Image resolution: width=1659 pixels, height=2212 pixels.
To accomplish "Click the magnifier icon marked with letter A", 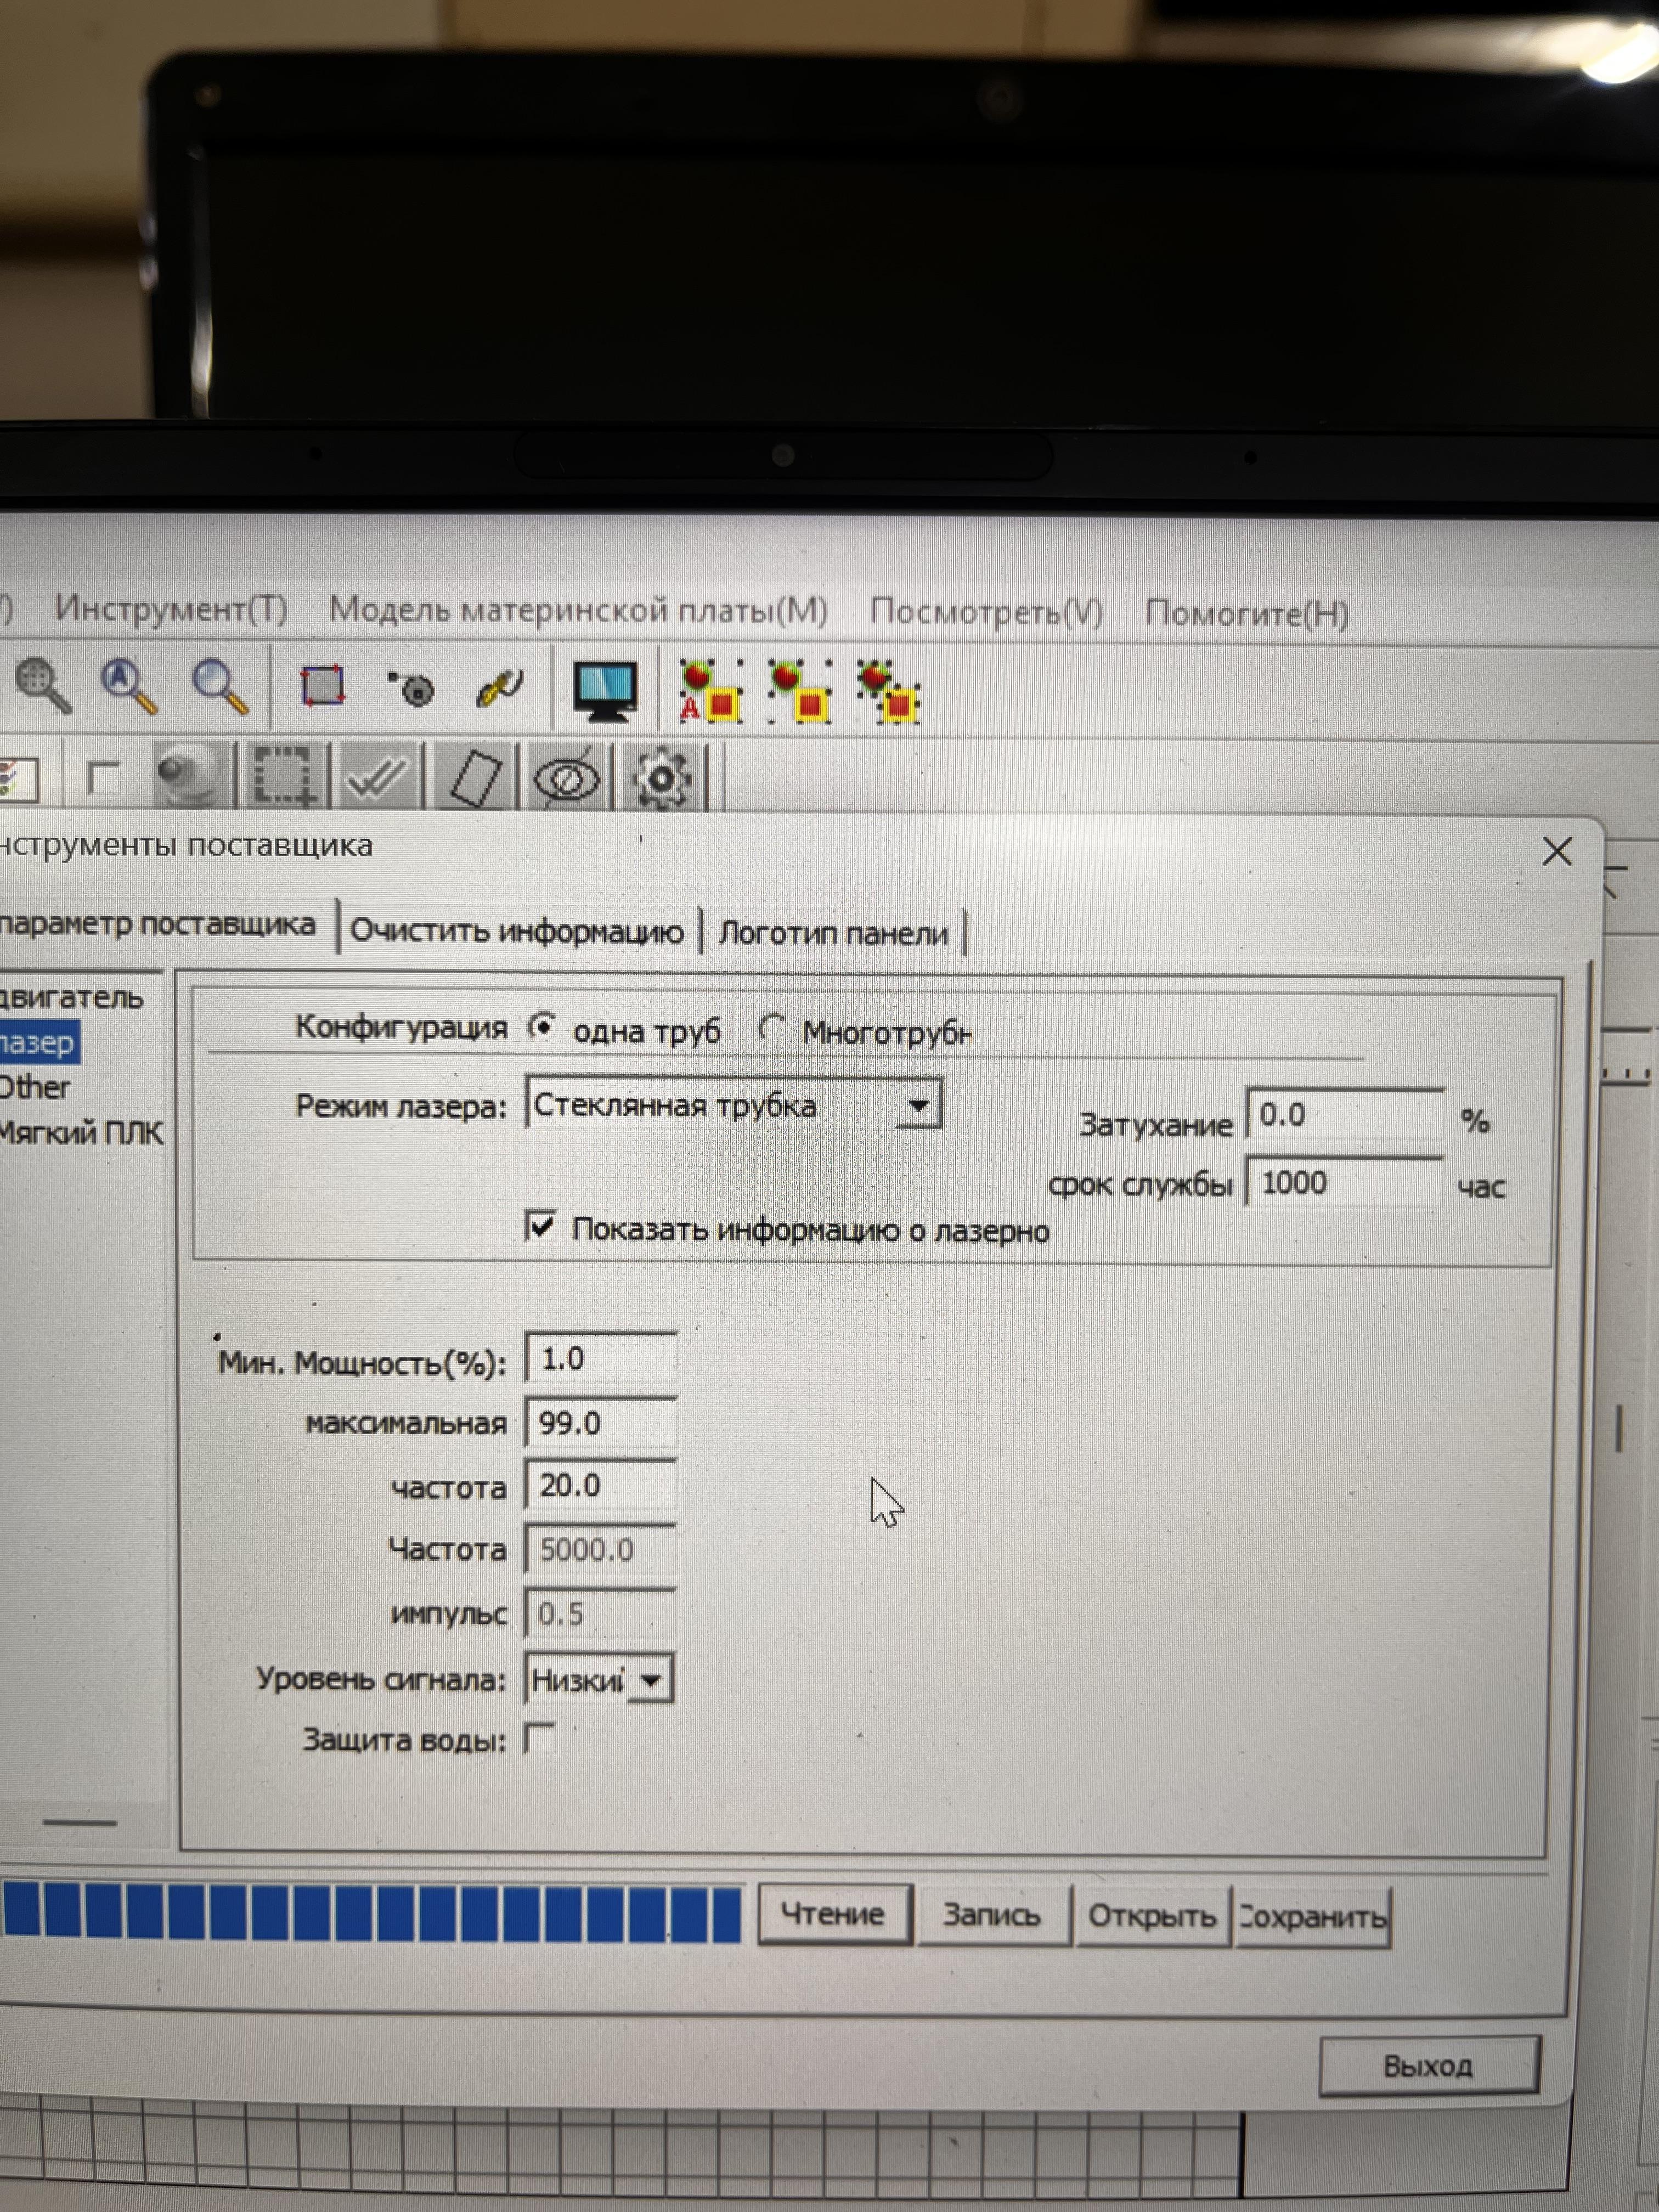I will coord(130,687).
